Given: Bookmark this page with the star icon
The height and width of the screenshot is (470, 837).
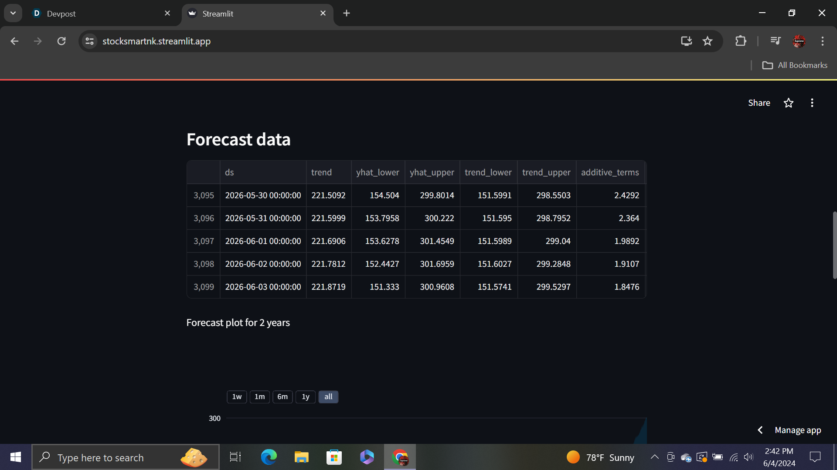Looking at the screenshot, I should (707, 41).
